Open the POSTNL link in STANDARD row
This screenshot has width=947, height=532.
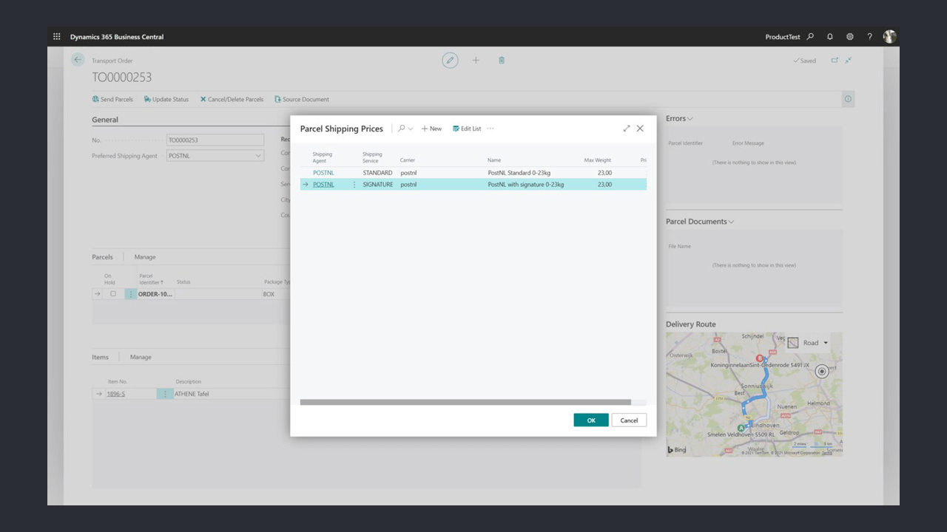coord(323,173)
